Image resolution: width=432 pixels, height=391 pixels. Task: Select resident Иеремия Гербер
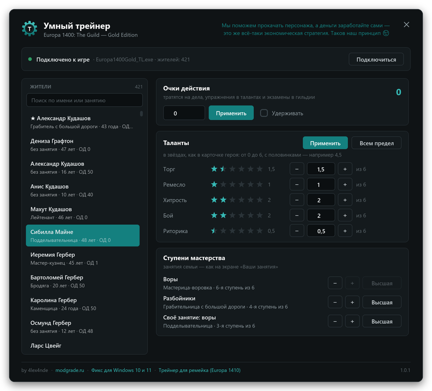coord(83,259)
